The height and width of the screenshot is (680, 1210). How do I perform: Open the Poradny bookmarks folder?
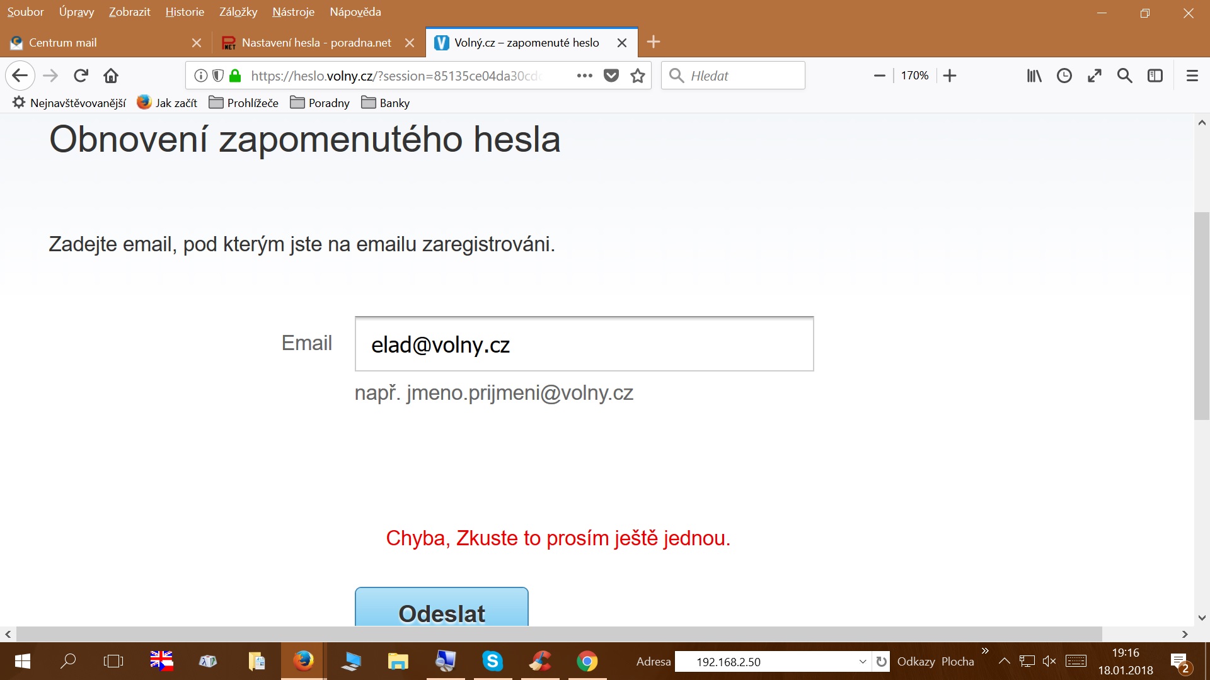coord(320,103)
